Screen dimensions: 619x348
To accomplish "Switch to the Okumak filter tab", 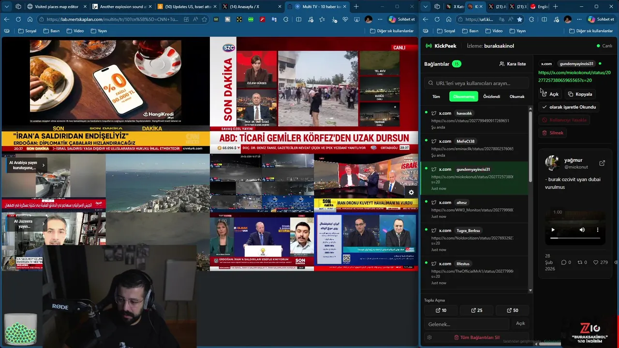I will click(517, 97).
